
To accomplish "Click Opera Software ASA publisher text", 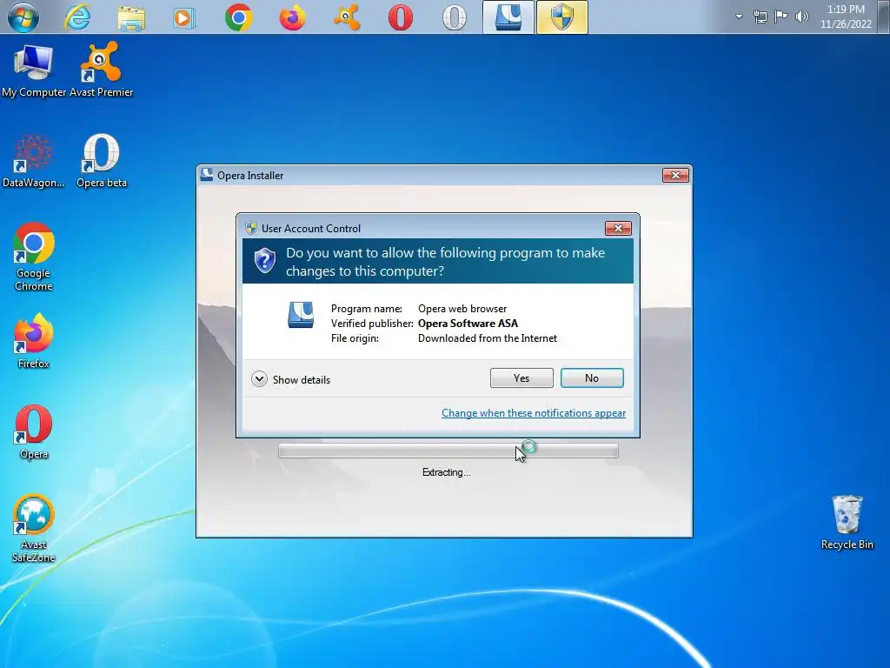I will (468, 324).
